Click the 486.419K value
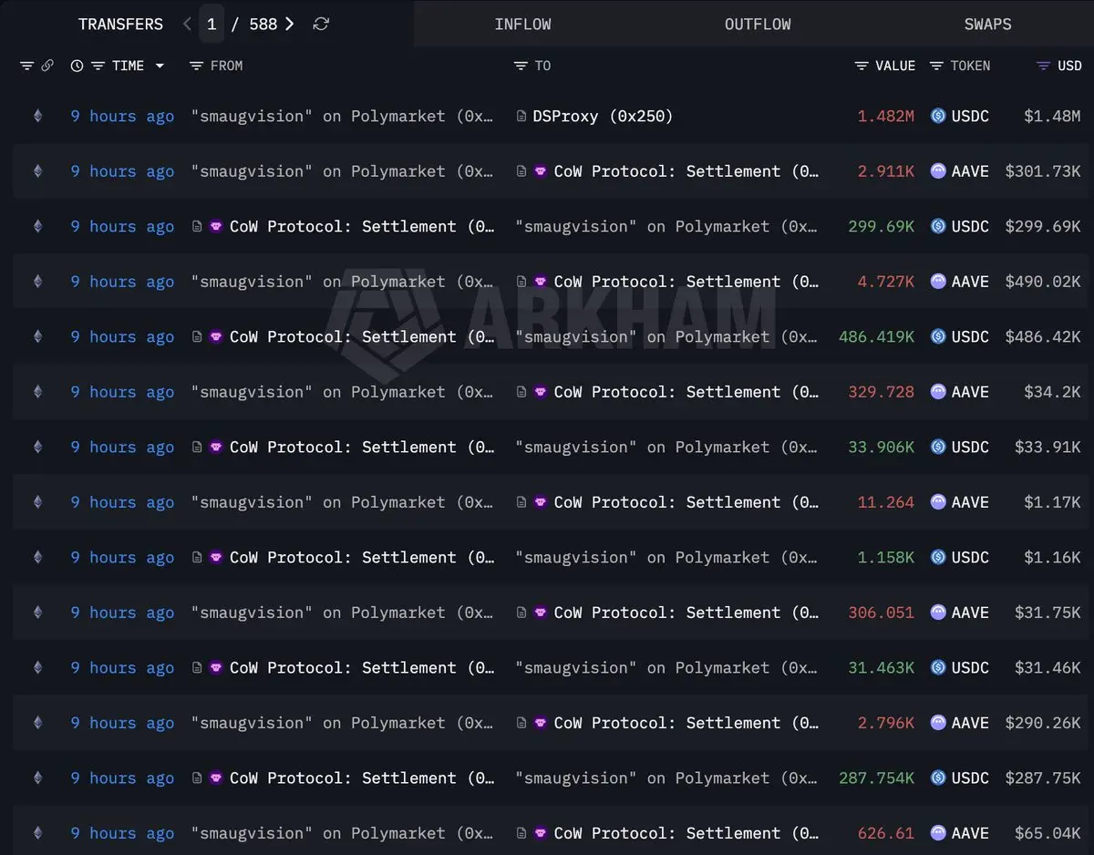 (876, 337)
